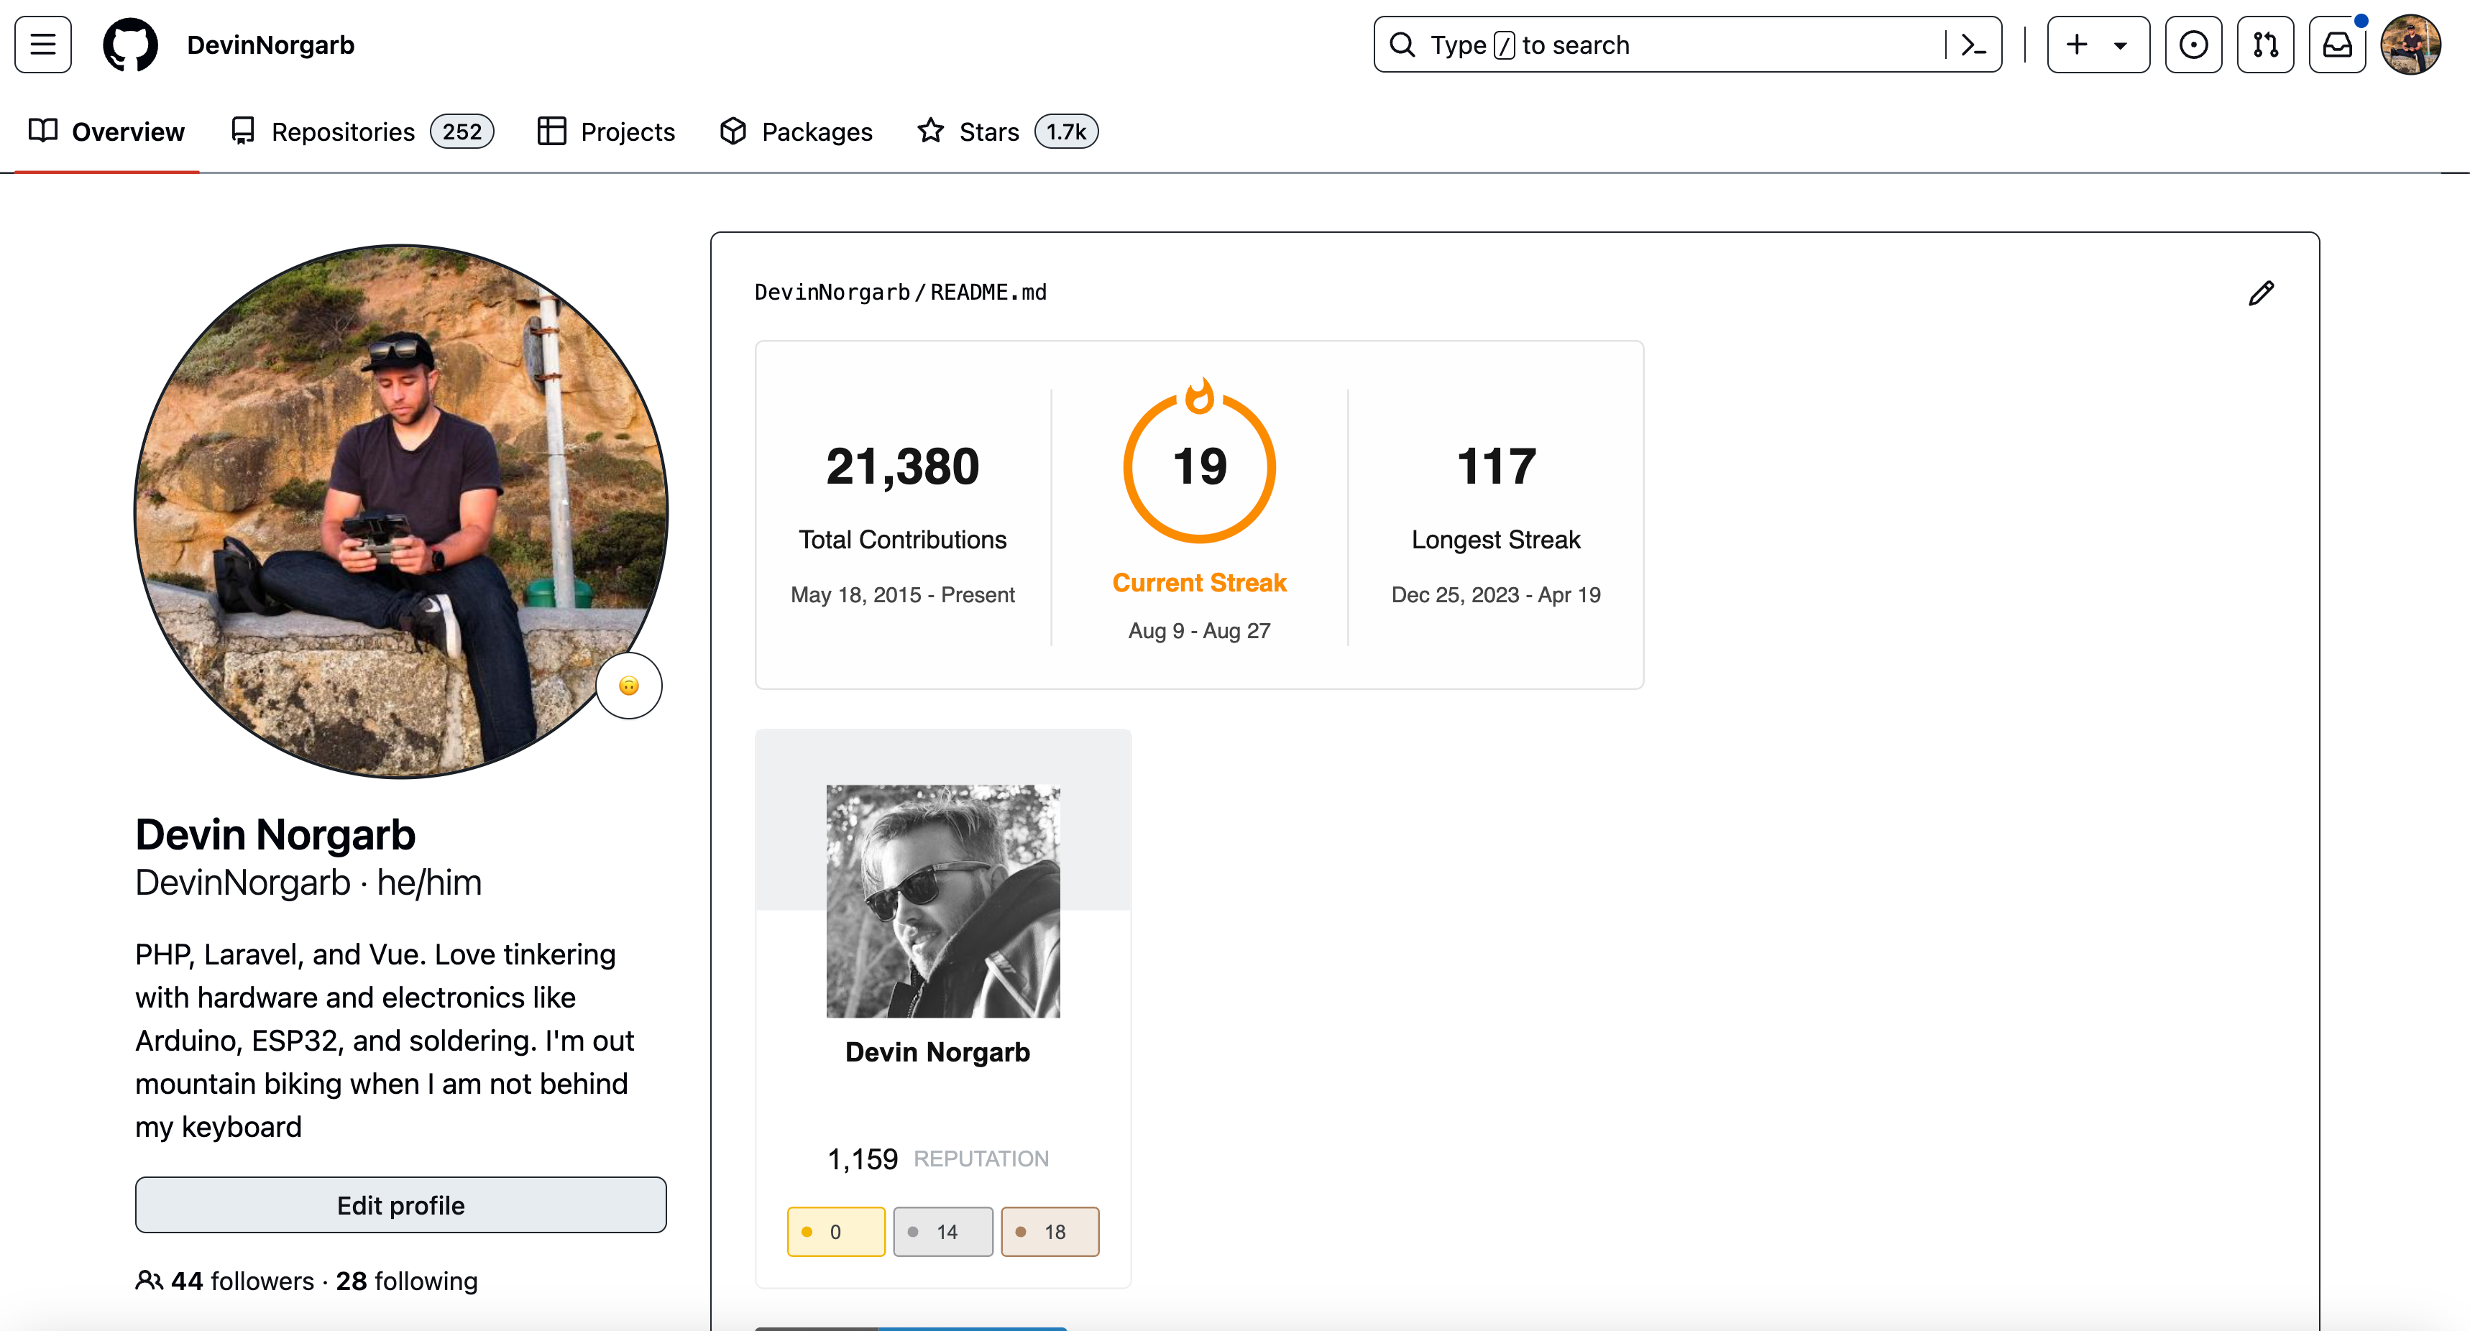Image resolution: width=2470 pixels, height=1331 pixels.
Task: Open the command palette icon
Action: pos(1973,45)
